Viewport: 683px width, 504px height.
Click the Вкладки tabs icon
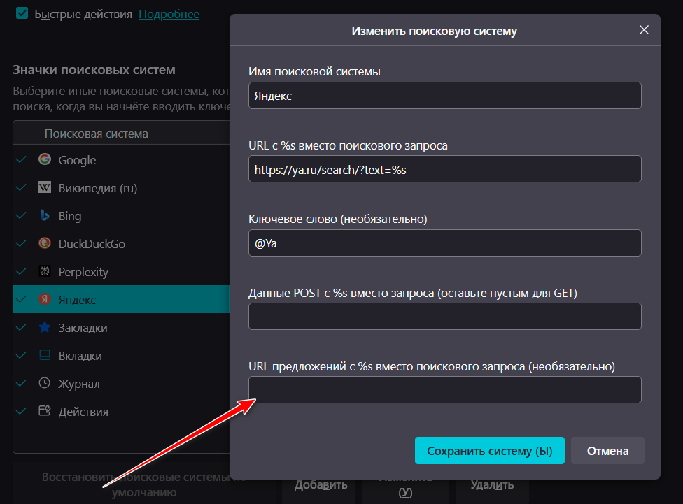coord(45,355)
